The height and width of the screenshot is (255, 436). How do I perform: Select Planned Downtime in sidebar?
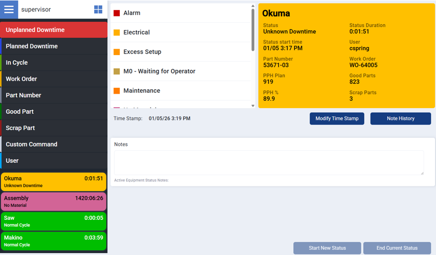[x=54, y=46]
